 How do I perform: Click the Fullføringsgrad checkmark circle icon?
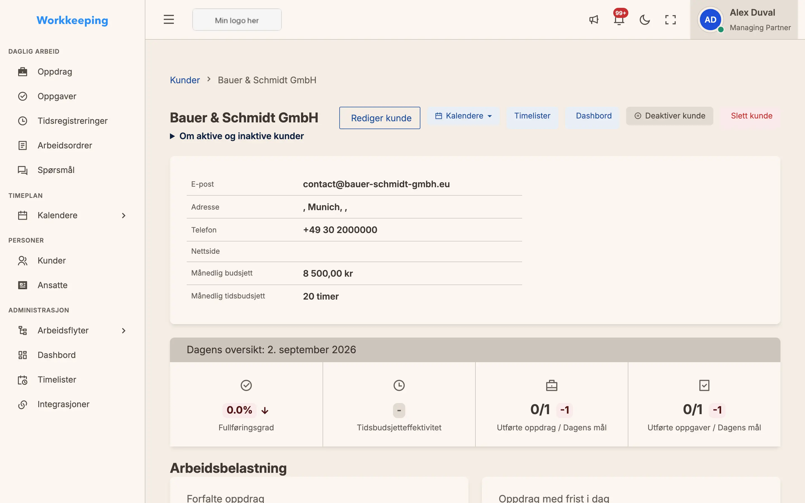pyautogui.click(x=246, y=385)
